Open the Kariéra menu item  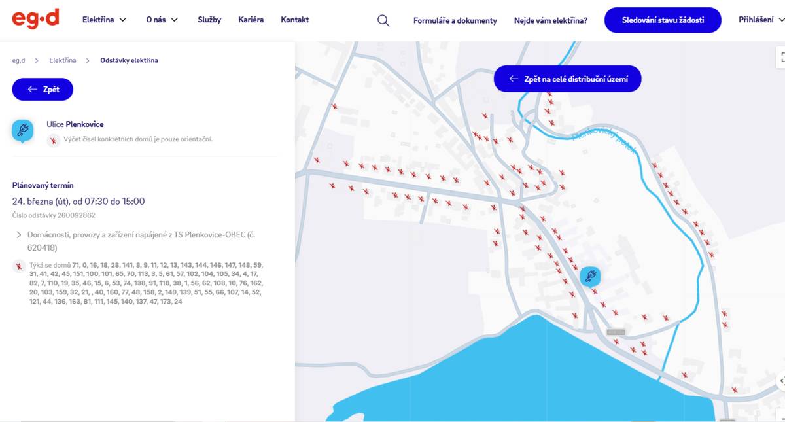(251, 20)
